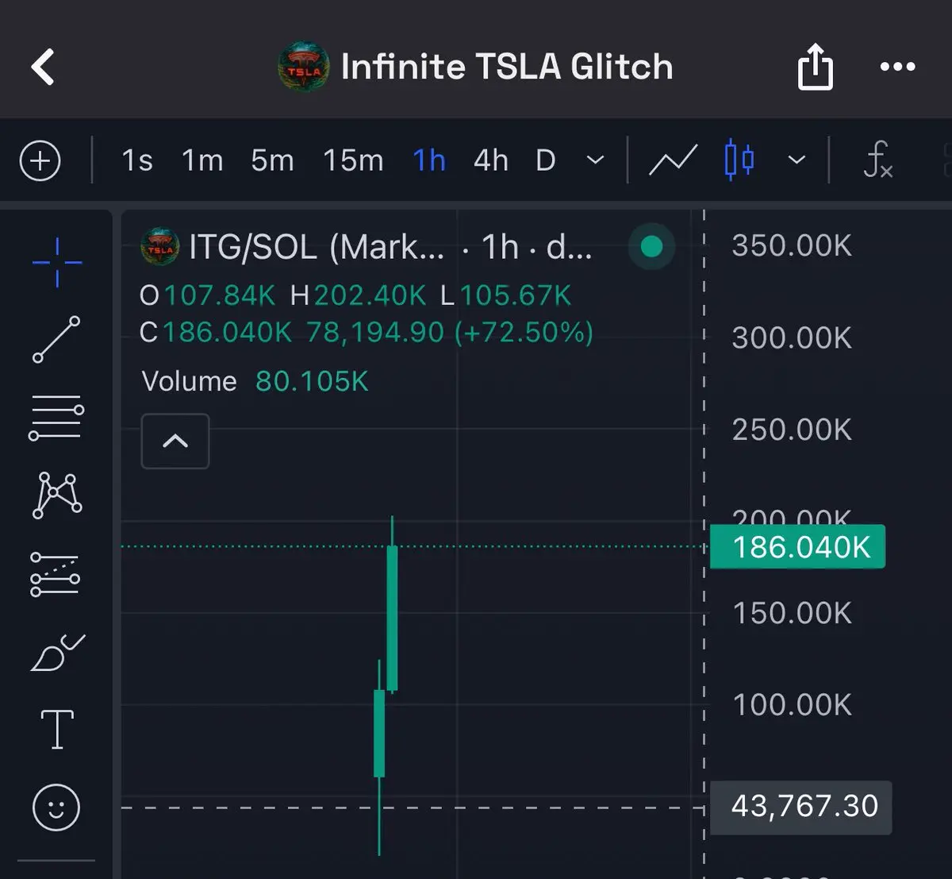Choose the 1h timeframe
Viewport: 952px width, 879px height.
[429, 161]
